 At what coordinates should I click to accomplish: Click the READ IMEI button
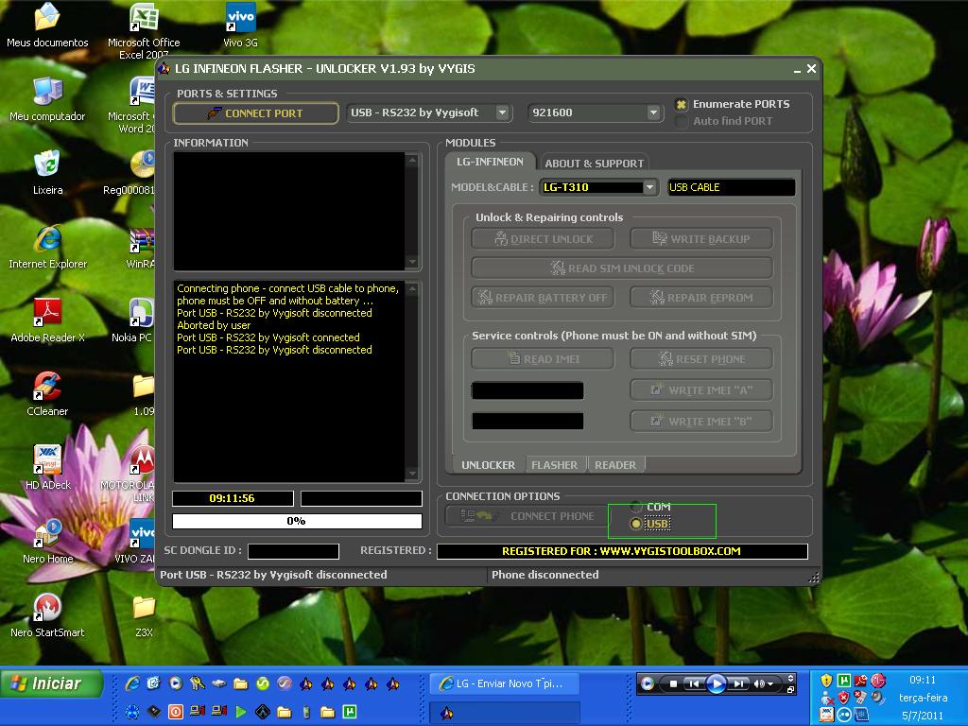[543, 358]
